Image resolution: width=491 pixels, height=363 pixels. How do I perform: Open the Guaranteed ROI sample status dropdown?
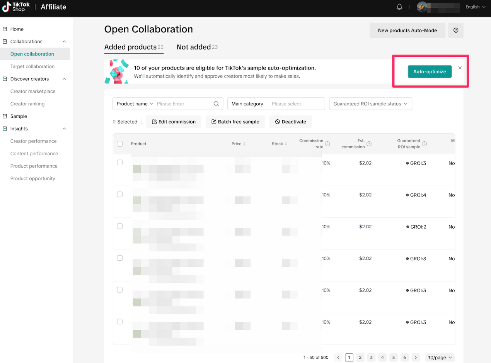pyautogui.click(x=370, y=104)
